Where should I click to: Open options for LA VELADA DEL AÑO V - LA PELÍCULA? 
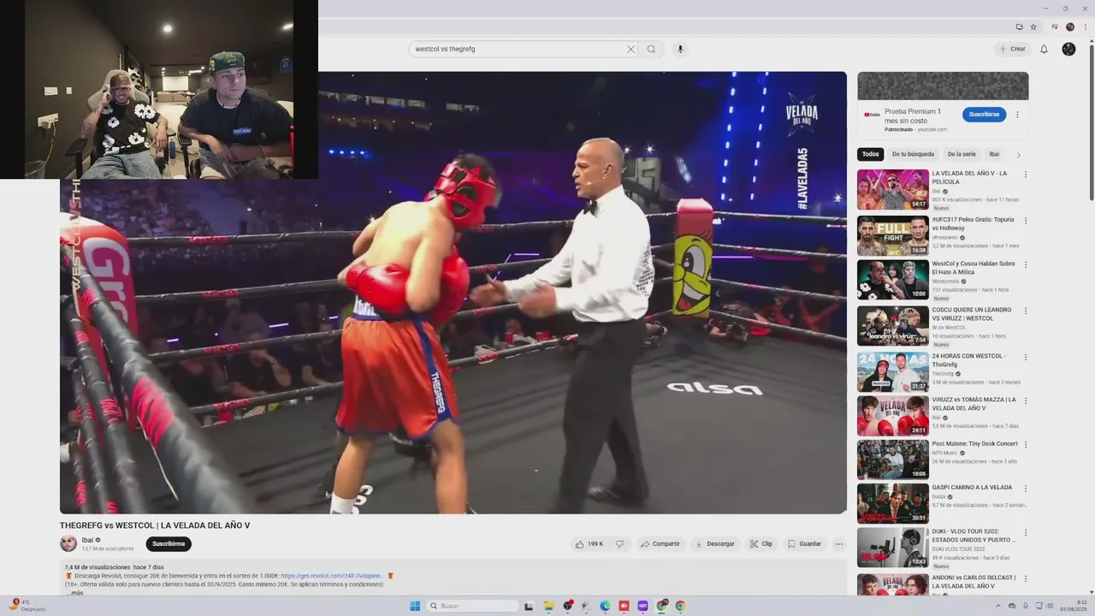click(x=1026, y=175)
